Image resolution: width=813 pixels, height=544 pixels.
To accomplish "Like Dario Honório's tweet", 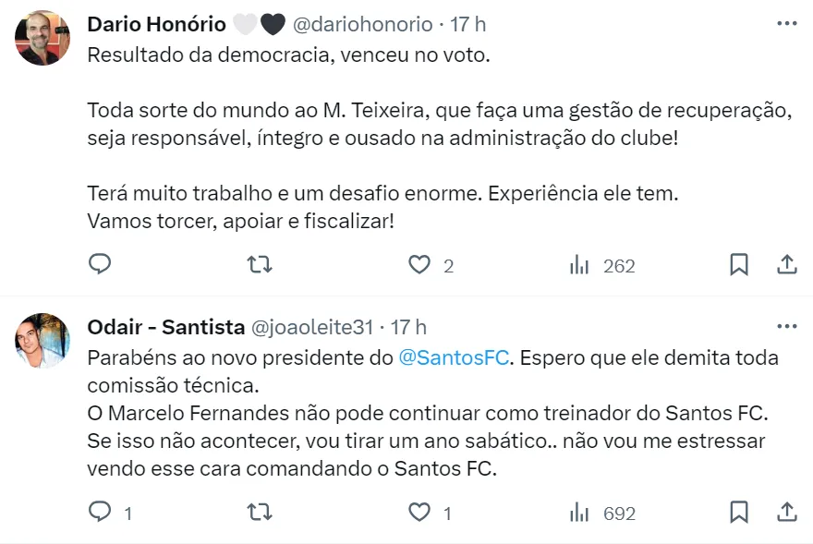I will 420,265.
